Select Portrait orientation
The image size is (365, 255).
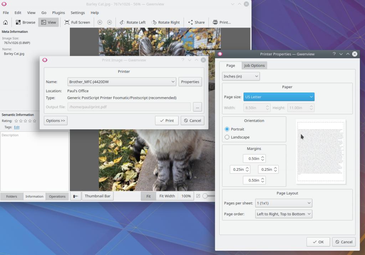coord(227,129)
